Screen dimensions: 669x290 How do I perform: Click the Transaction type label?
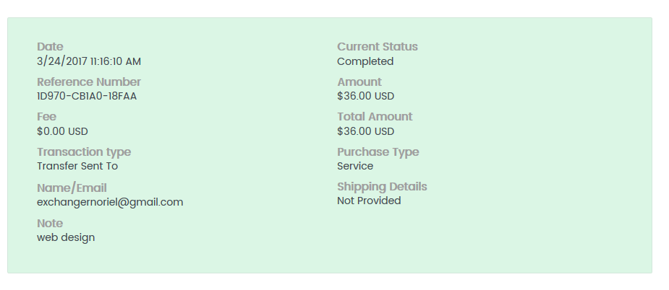pyautogui.click(x=84, y=152)
